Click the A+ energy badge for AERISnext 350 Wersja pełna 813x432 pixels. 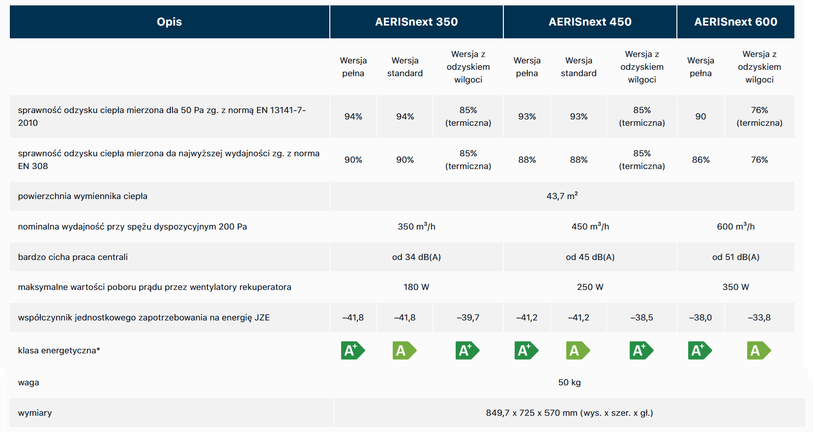click(352, 350)
